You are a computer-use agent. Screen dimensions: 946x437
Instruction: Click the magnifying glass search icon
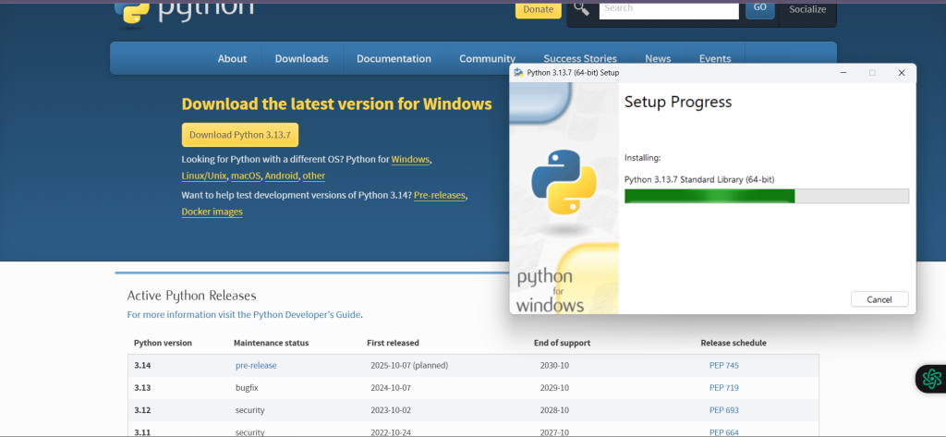pyautogui.click(x=580, y=8)
